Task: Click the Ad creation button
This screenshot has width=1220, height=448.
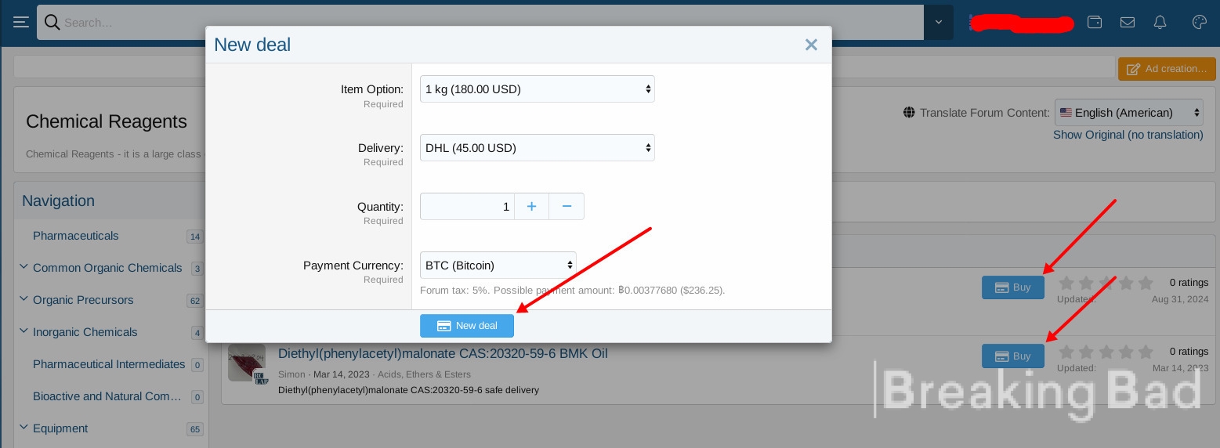Action: click(1167, 69)
